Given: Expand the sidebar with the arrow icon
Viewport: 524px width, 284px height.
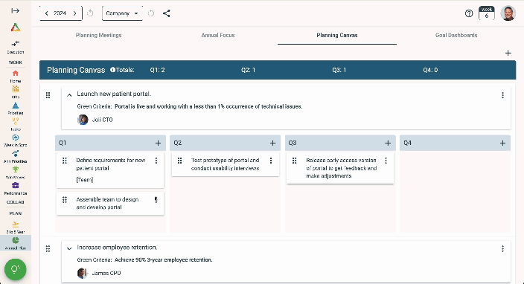Looking at the screenshot, I should tap(16, 10).
